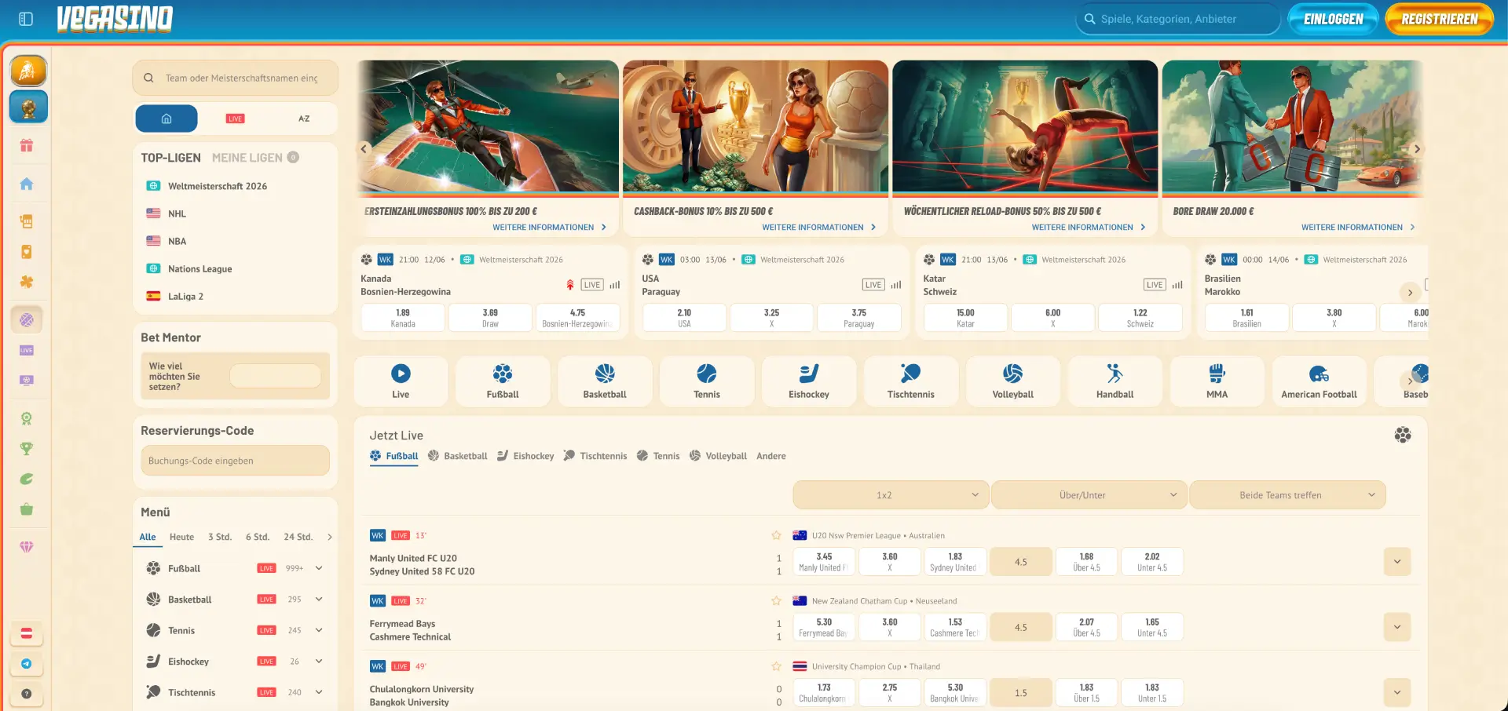Focus the Spiele, Kategorien, Anbieter search field
The height and width of the screenshot is (711, 1508).
coord(1177,19)
